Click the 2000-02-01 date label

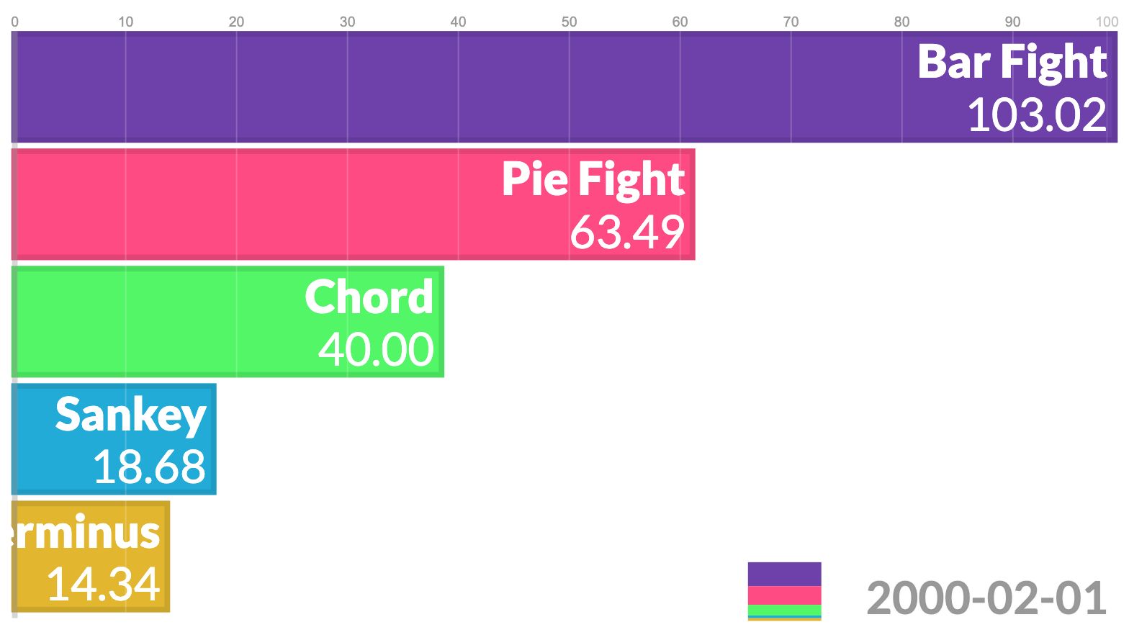[x=986, y=598]
